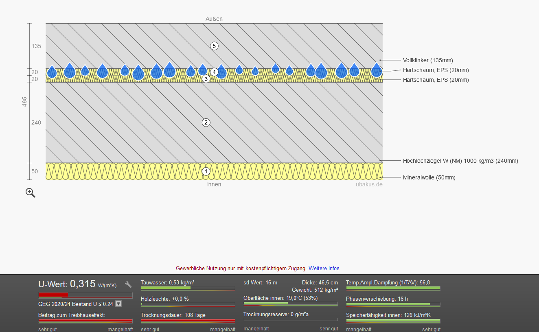The height and width of the screenshot is (332, 539).
Task: Open U-Wert settings with the wrench icon
Action: (128, 284)
